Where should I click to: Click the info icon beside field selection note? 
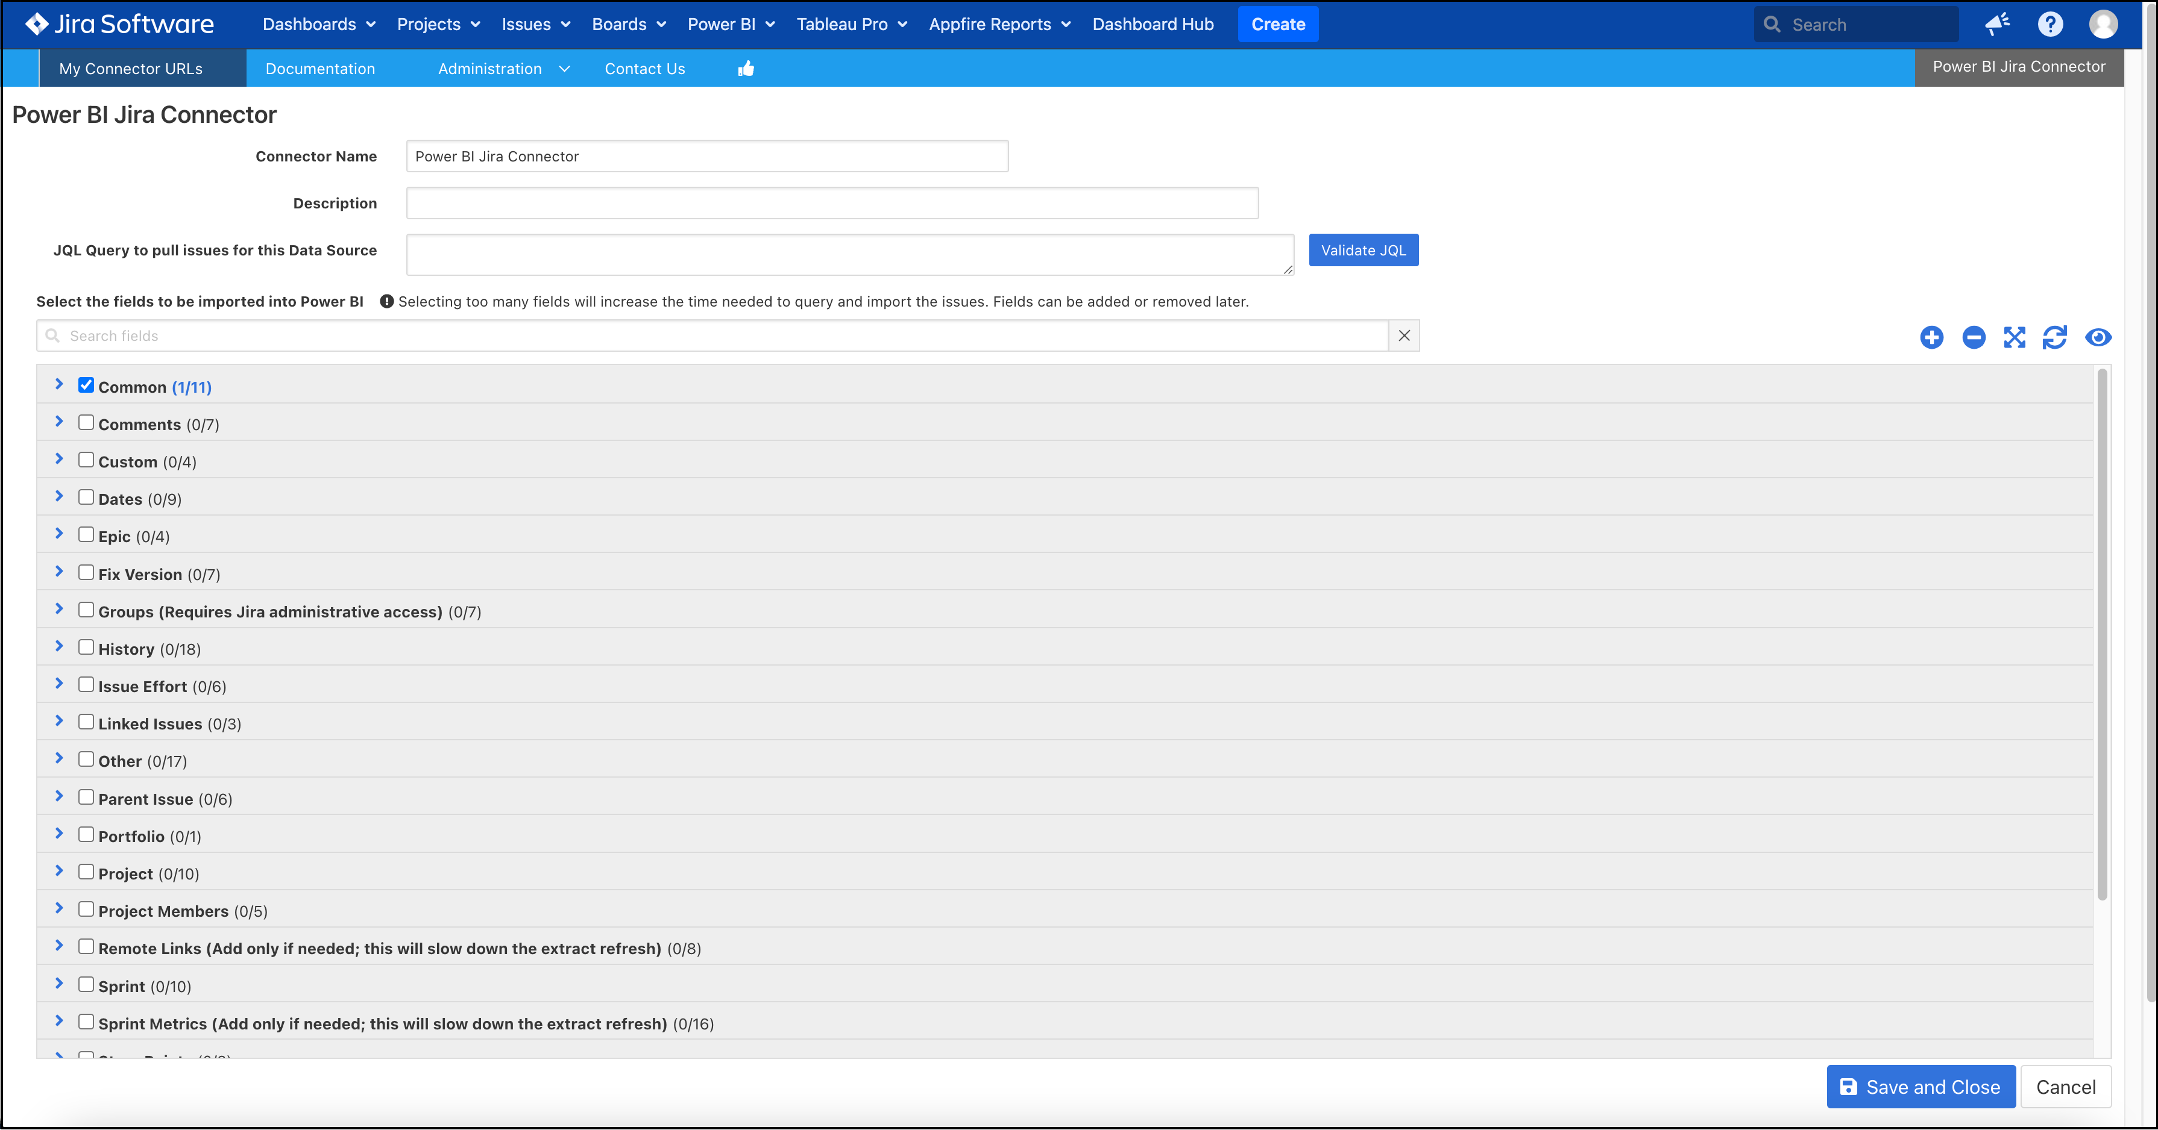[x=386, y=301]
